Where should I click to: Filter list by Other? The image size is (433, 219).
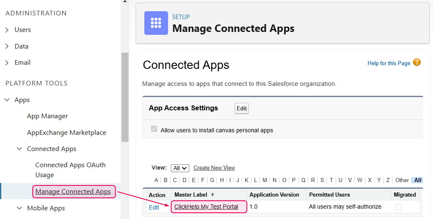click(x=402, y=180)
